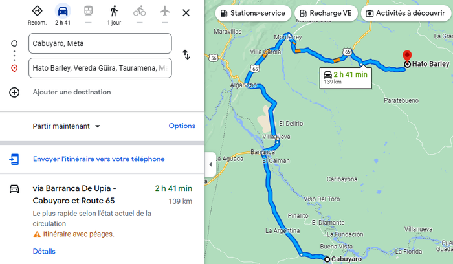Open route Détails link
The image size is (453, 264).
pyautogui.click(x=44, y=251)
